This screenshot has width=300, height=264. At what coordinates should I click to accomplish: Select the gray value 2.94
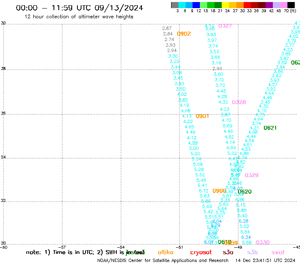pyautogui.click(x=172, y=51)
